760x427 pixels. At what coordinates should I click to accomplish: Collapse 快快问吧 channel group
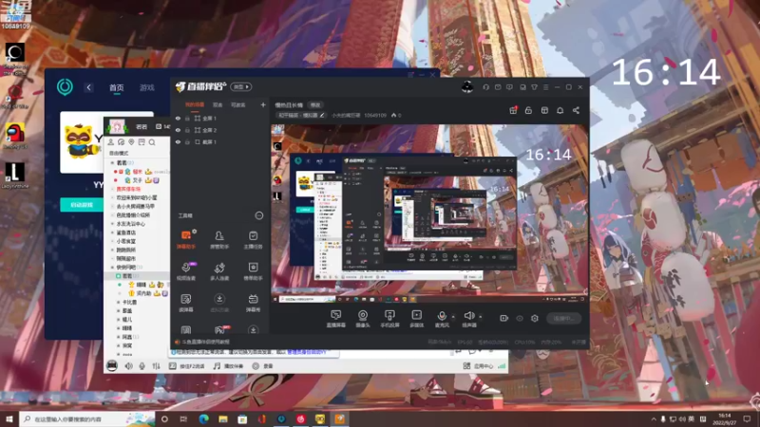point(113,268)
